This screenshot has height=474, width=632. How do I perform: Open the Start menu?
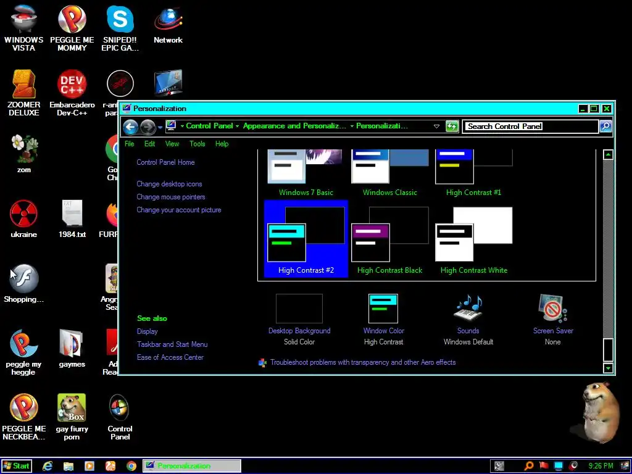click(x=16, y=466)
